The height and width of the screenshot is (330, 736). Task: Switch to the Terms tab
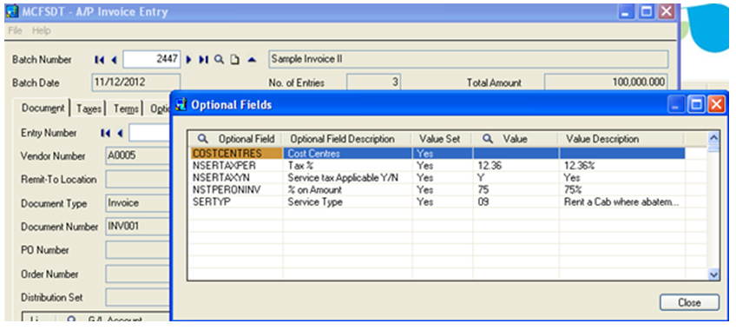tap(126, 109)
